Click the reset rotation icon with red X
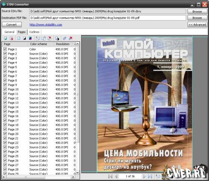The width and height of the screenshot is (209, 181). (49, 39)
